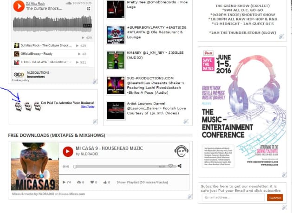The height and width of the screenshot is (213, 292).
Task: Open the MI CASA 9 - HOUSEHEAD MUZIC title
Action: point(109,148)
